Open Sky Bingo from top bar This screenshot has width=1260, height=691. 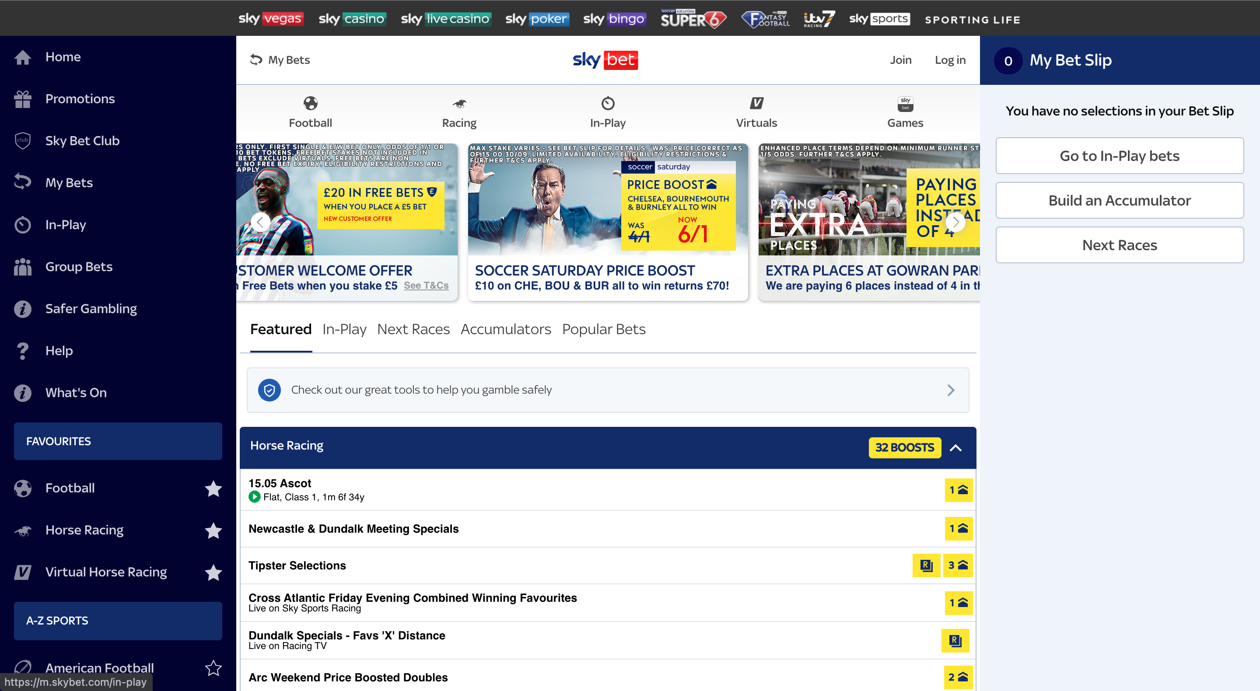click(x=614, y=19)
